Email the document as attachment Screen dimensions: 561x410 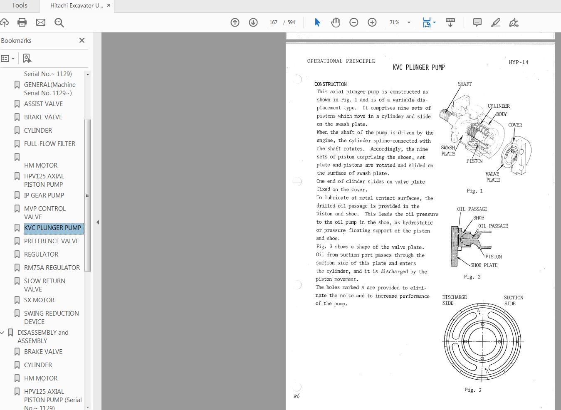pos(40,22)
